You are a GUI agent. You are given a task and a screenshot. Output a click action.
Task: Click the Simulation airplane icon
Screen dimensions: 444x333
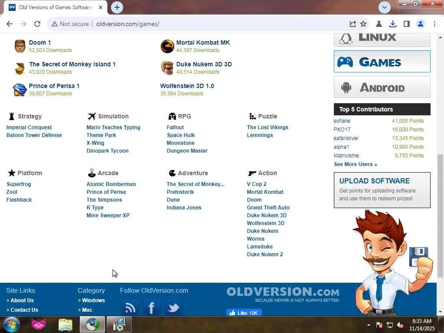click(91, 116)
